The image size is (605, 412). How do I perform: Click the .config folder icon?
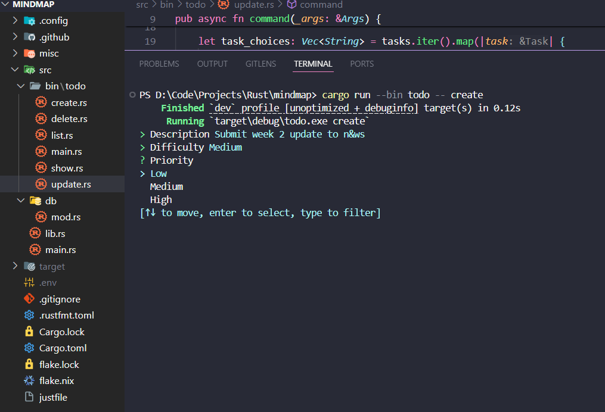tap(29, 21)
